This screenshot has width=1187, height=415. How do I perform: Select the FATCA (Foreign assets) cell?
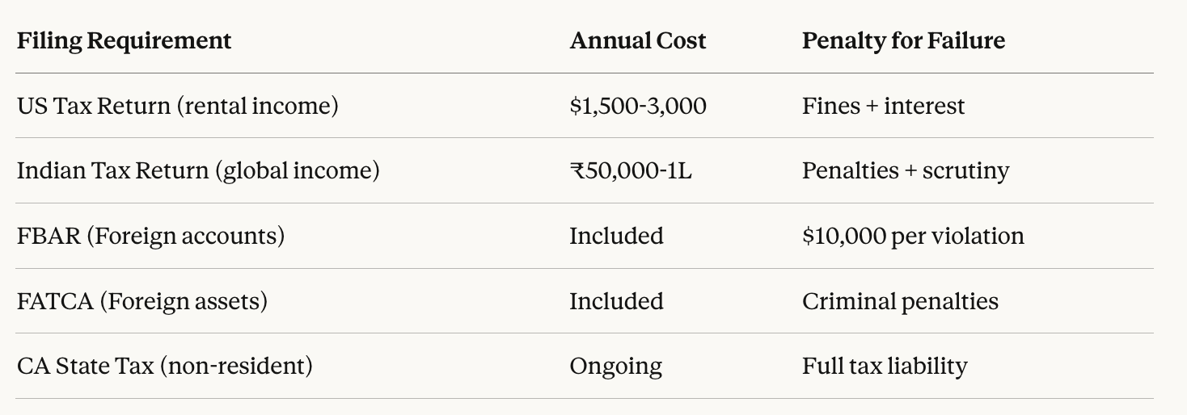tap(142, 301)
